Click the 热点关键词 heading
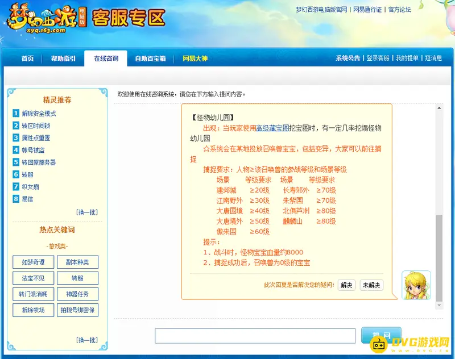 coord(57,230)
